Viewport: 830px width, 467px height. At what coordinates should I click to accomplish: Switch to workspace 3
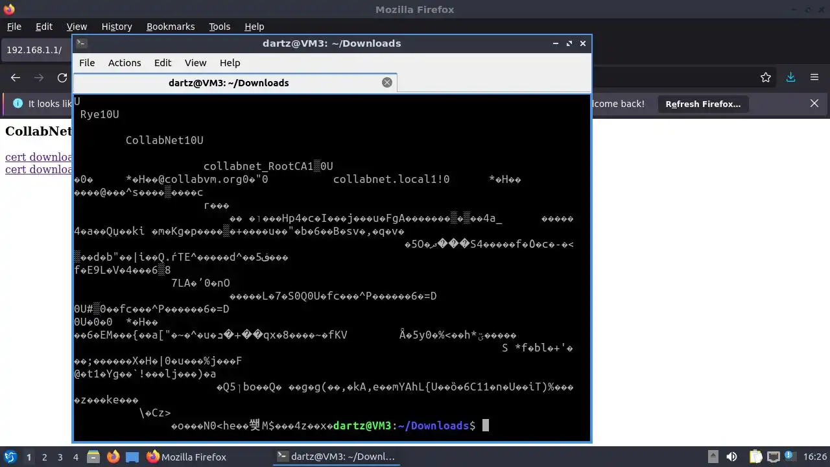[60, 457]
